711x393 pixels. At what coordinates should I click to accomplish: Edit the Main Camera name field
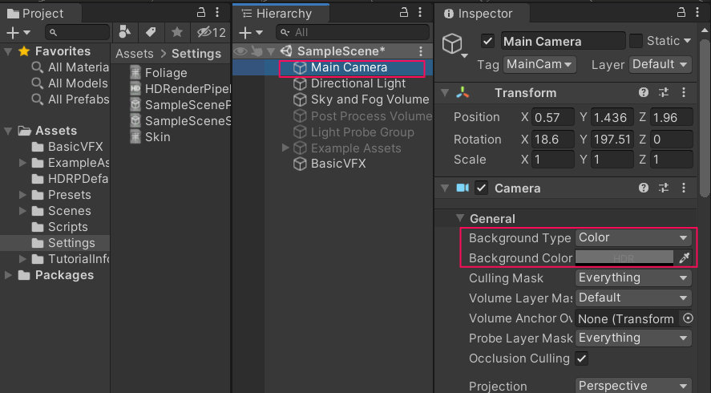pyautogui.click(x=564, y=41)
